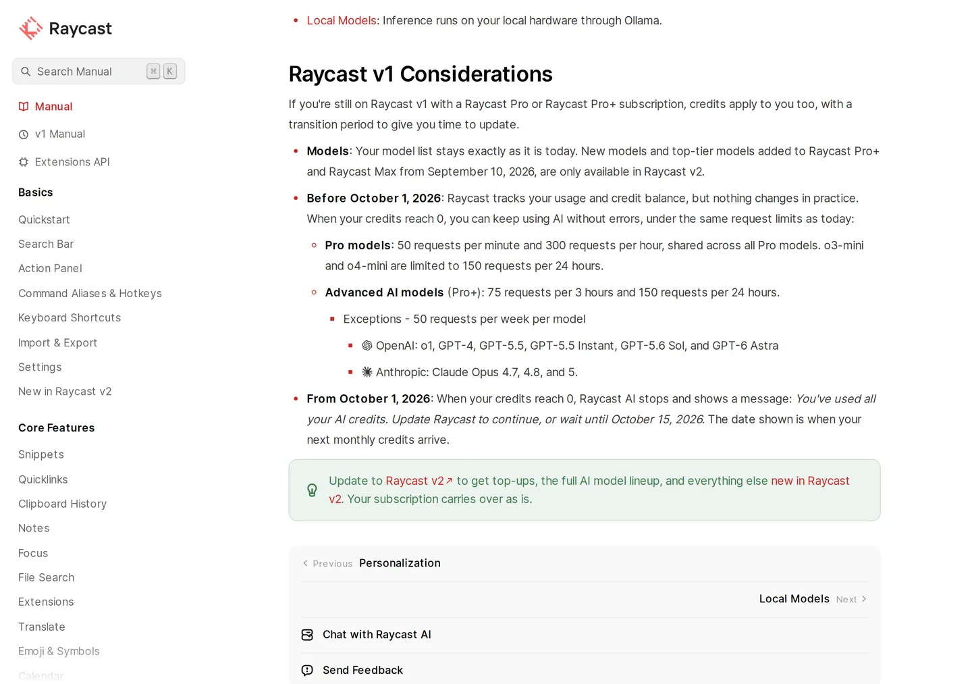The image size is (972, 684).
Task: Click the From October 1, 2026 text
Action: tap(369, 399)
